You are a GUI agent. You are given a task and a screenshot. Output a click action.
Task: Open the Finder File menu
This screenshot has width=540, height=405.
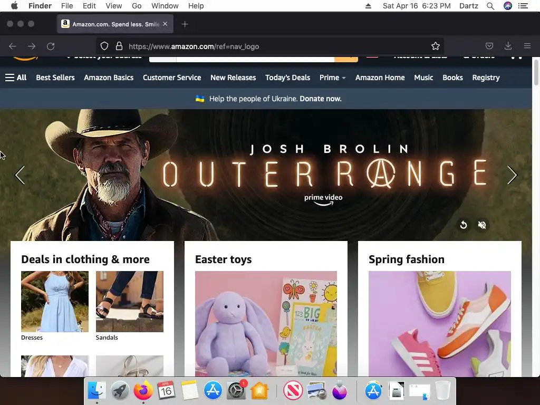click(67, 6)
